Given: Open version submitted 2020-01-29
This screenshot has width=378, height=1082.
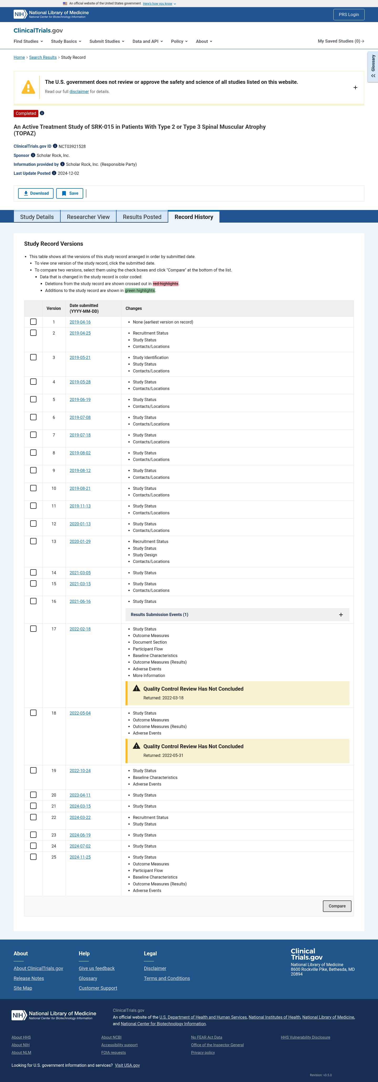Looking at the screenshot, I should (x=80, y=541).
